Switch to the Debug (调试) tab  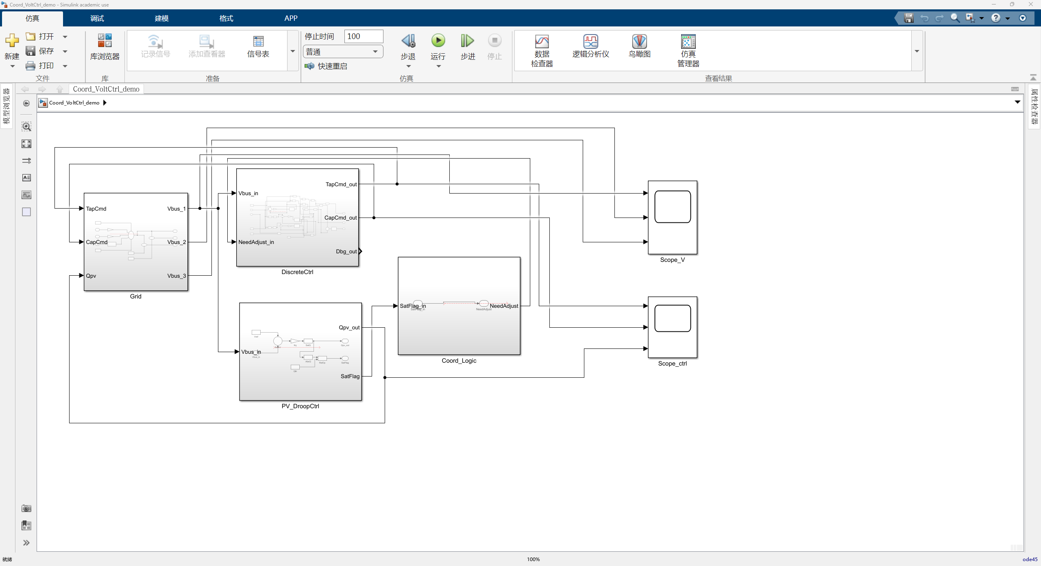point(97,18)
